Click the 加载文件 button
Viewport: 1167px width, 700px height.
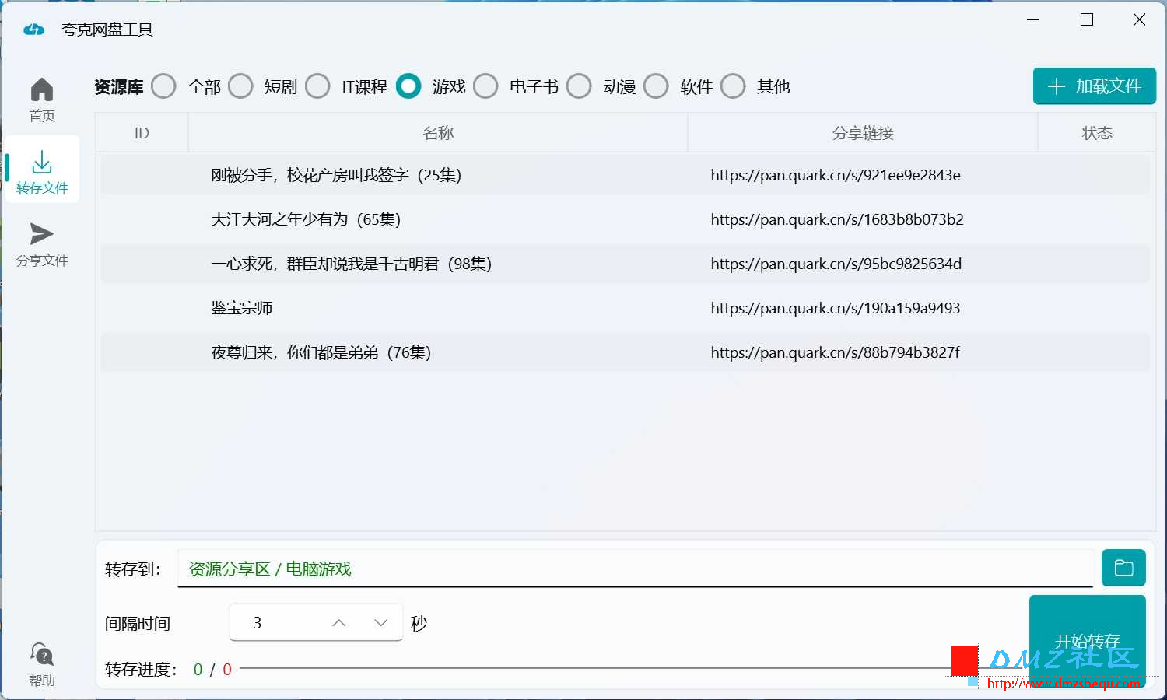tap(1095, 86)
